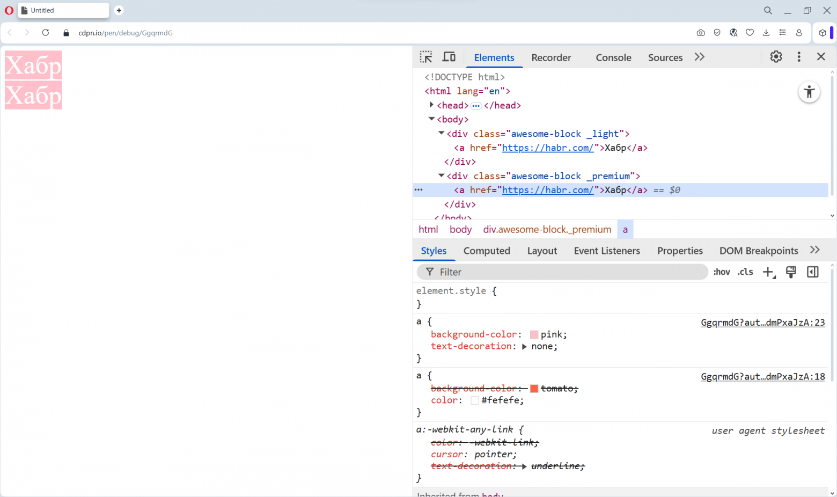Open the profile account icon
Image resolution: width=837 pixels, height=497 pixels.
point(799,33)
